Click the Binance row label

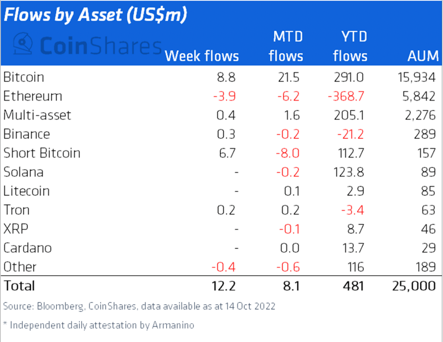point(27,134)
